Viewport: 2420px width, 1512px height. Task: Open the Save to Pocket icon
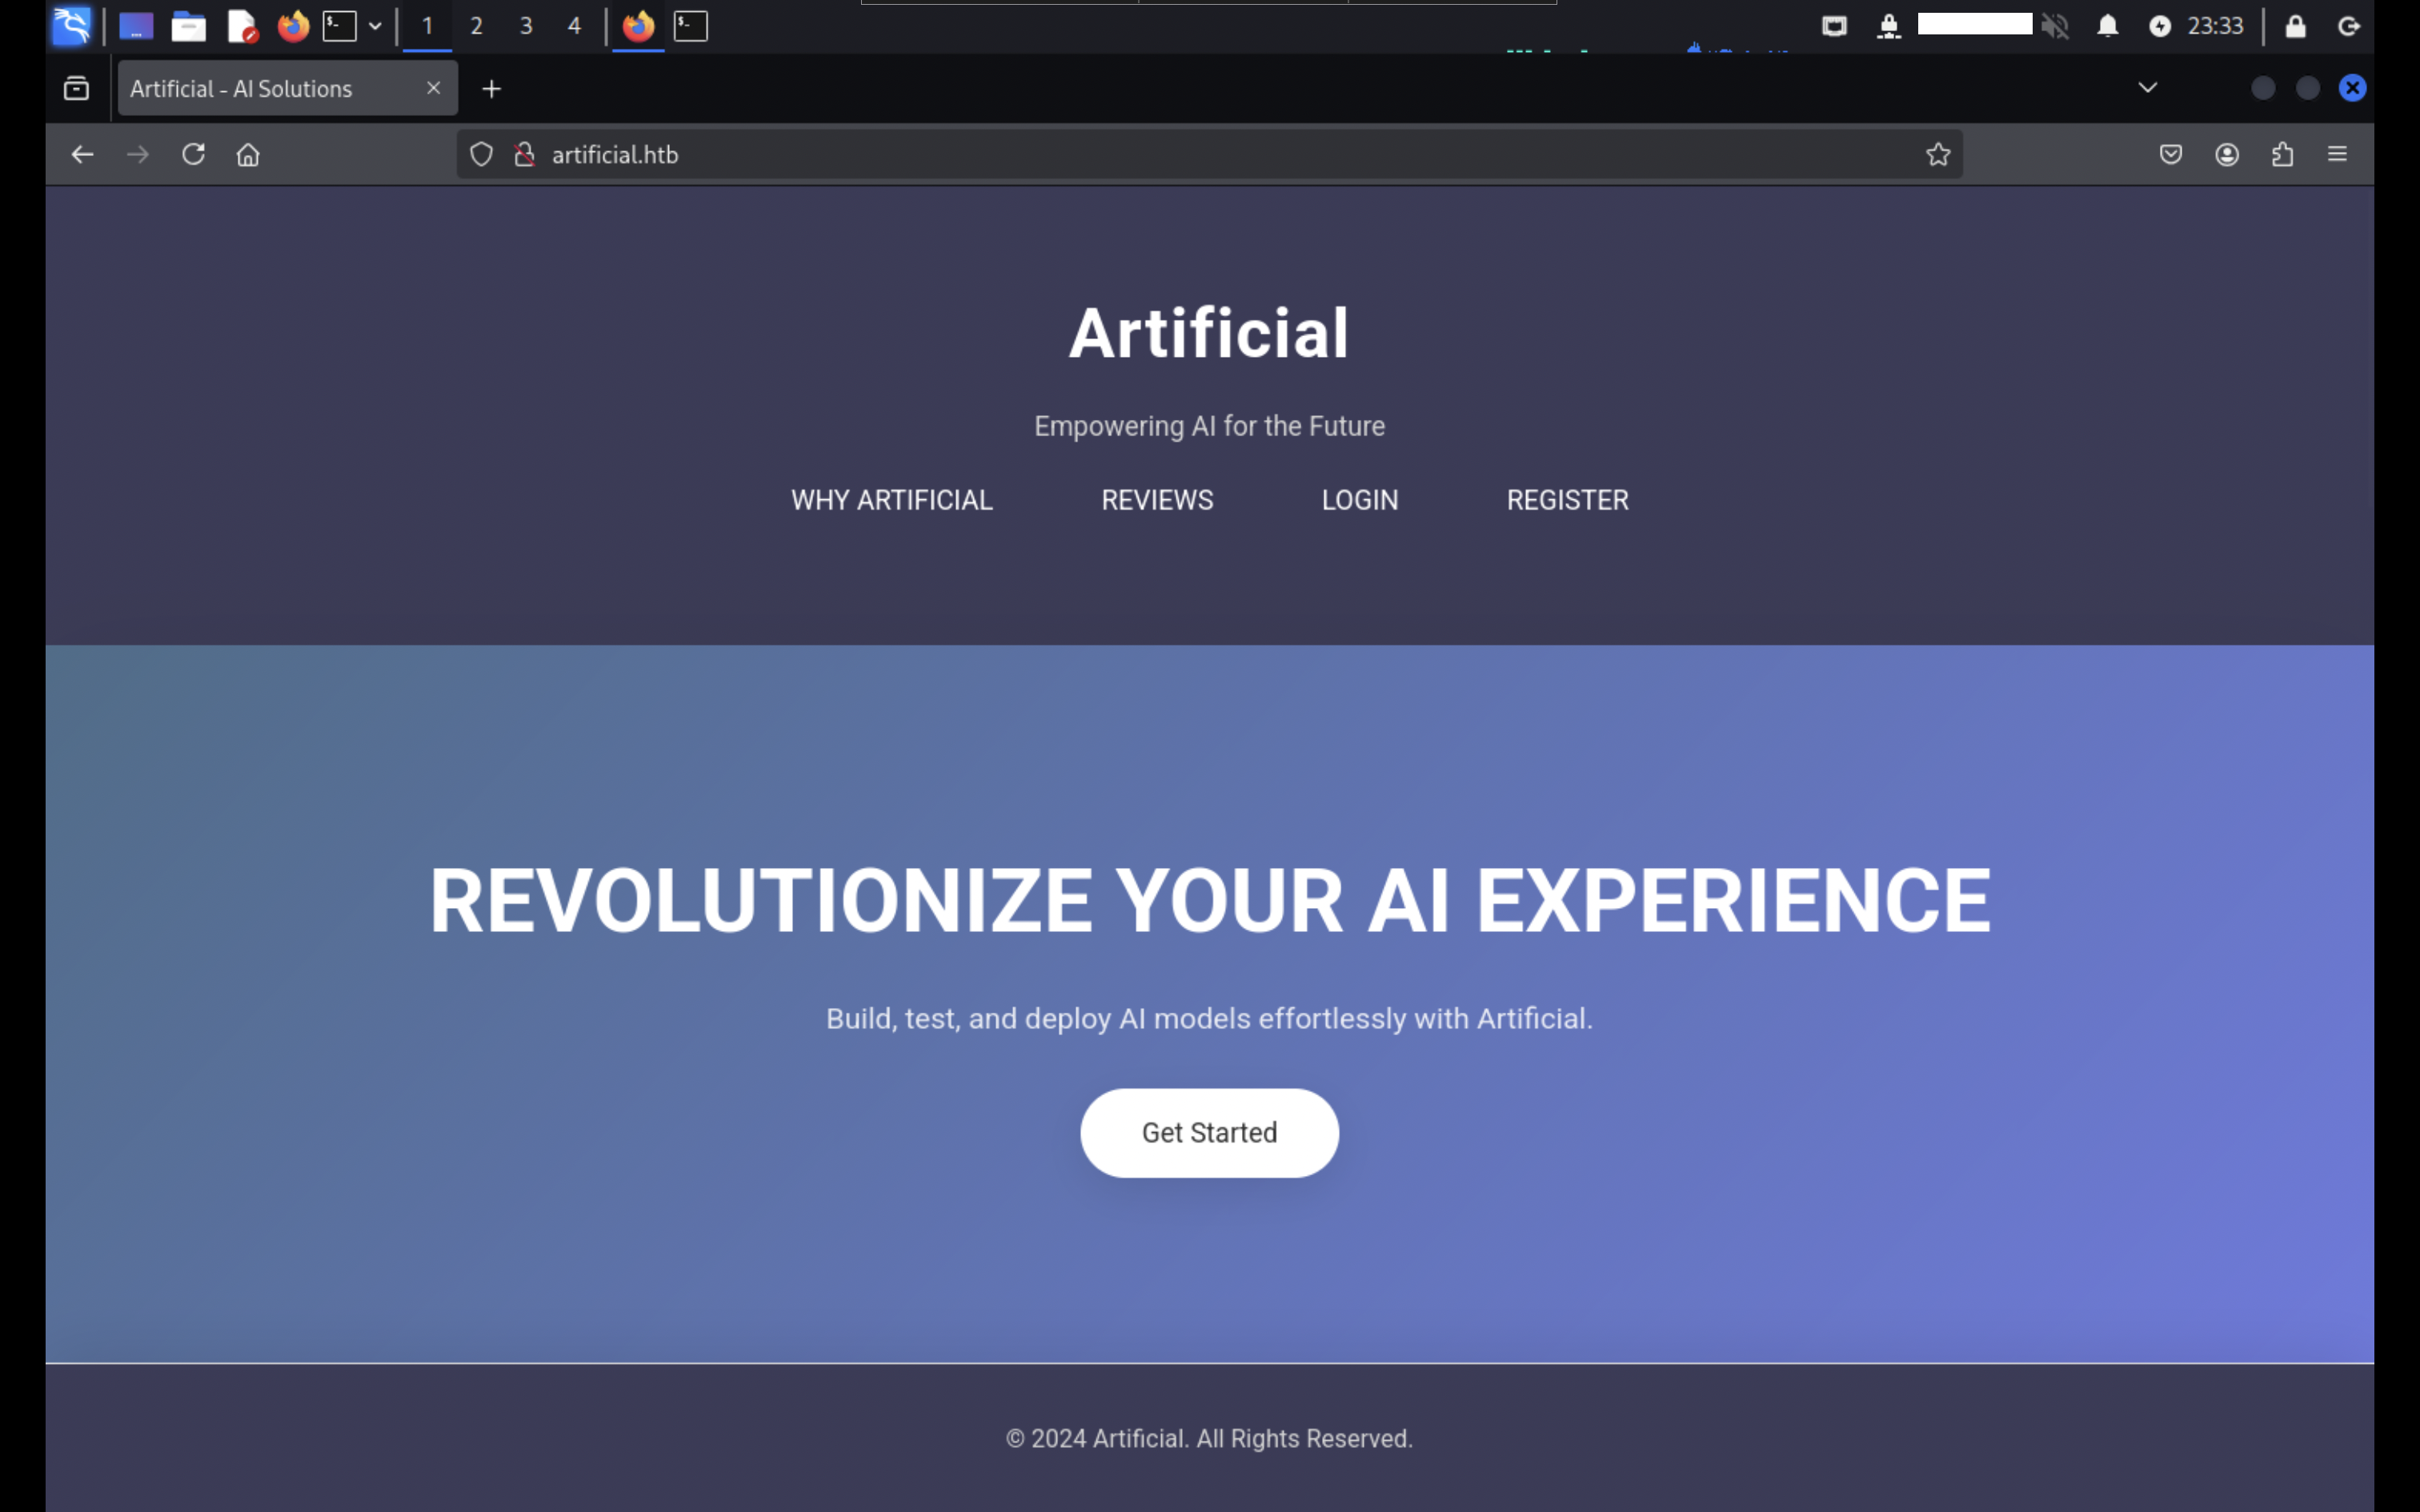[2170, 154]
